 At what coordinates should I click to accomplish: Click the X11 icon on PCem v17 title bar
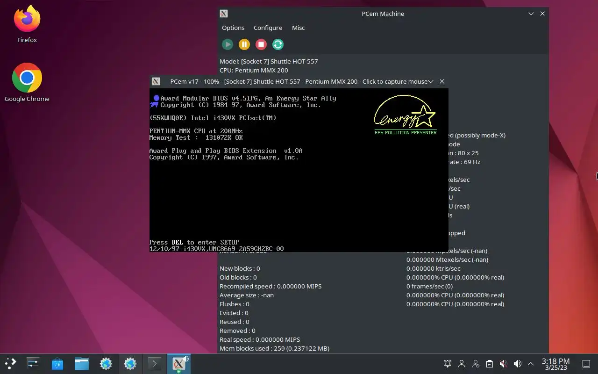156,81
